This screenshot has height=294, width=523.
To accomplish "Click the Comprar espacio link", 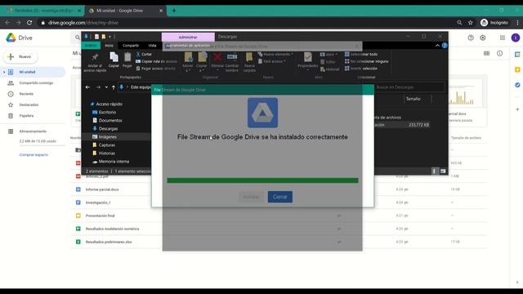I will coord(34,154).
